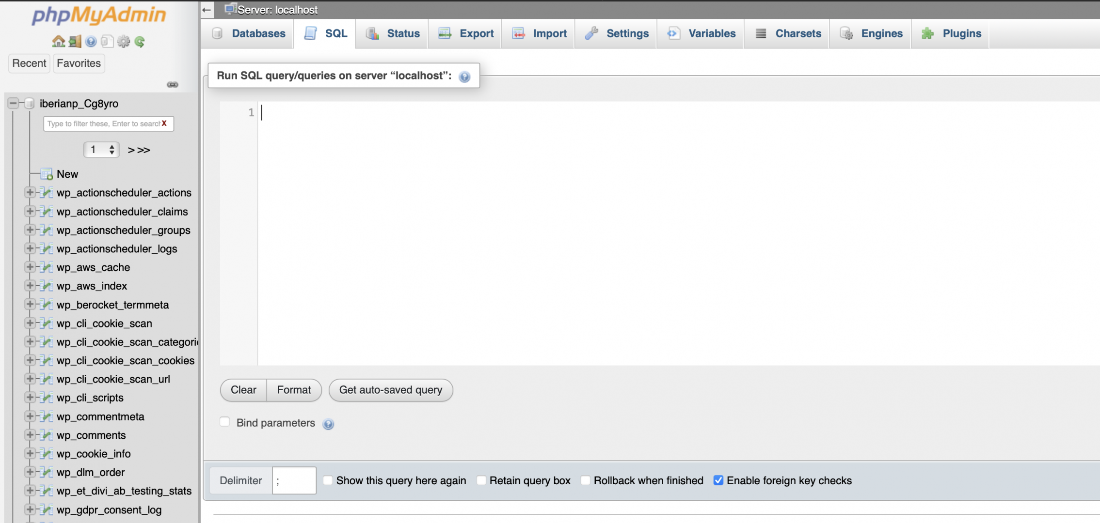The height and width of the screenshot is (523, 1100).
Task: Click the help icon next to Run SQL query heading
Action: point(464,77)
